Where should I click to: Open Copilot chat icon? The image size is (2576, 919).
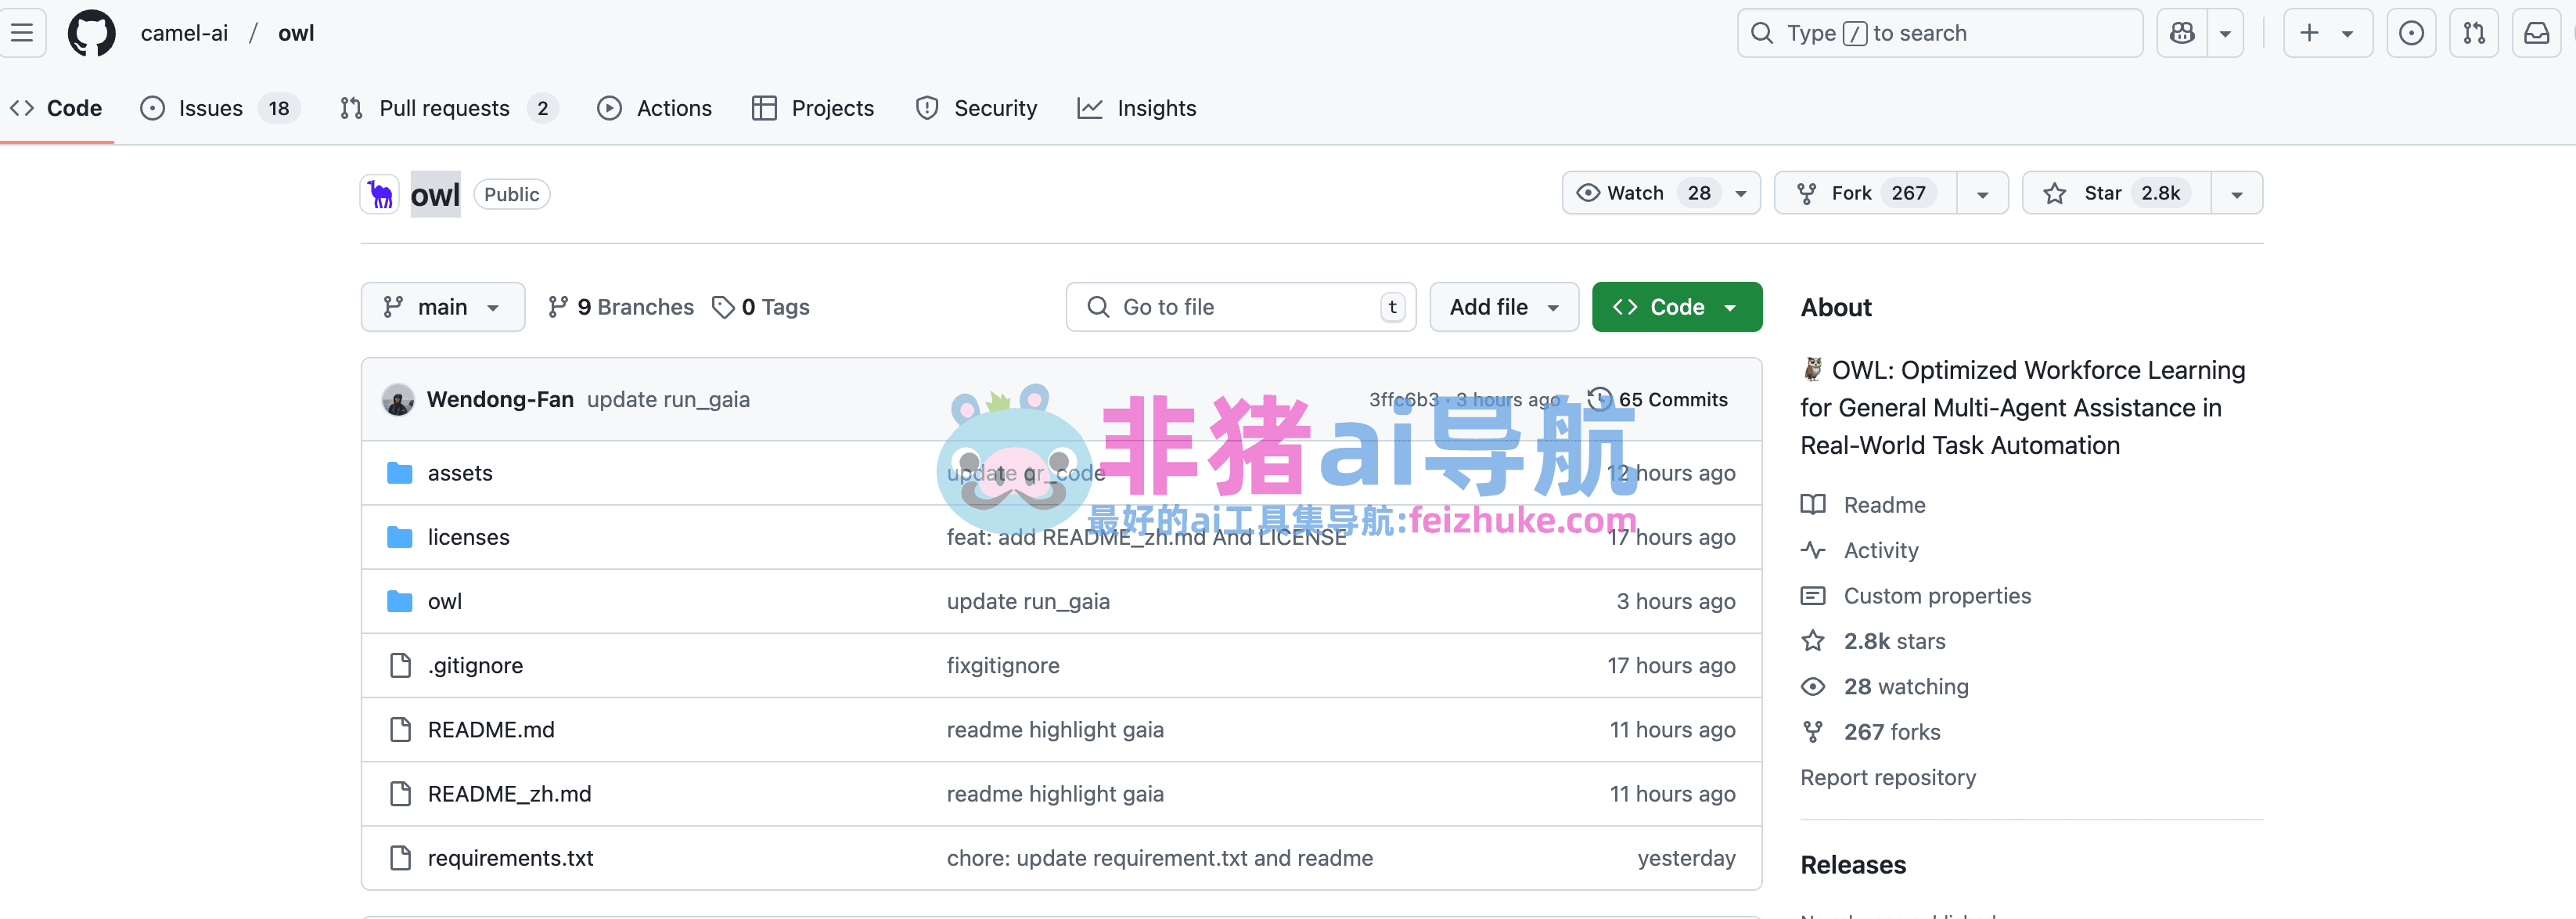2182,33
